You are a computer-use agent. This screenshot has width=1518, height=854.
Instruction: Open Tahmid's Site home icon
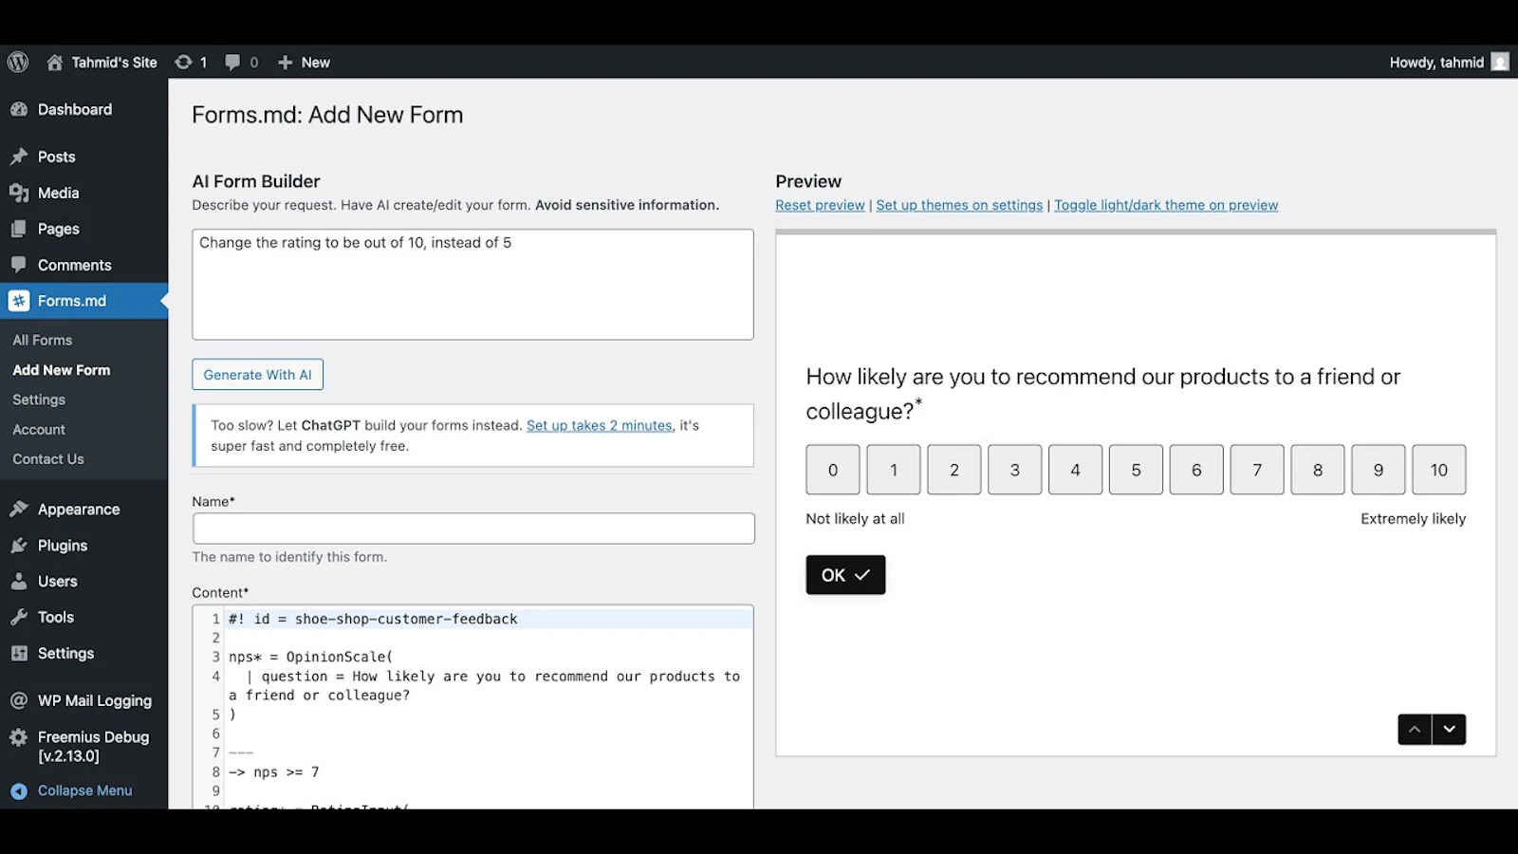click(55, 62)
